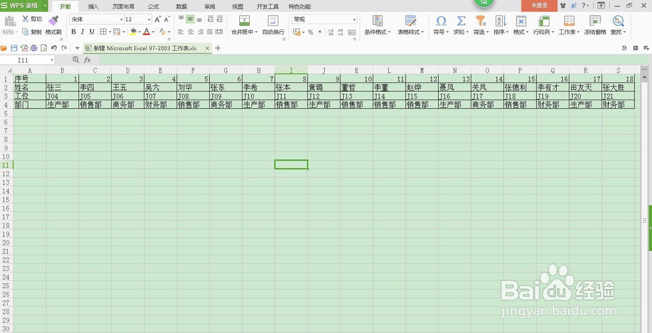Expand the borders dropdown arrow
This screenshot has height=333, width=652.
[x=110, y=32]
